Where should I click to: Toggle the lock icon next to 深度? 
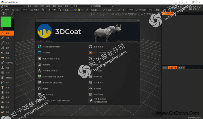(89, 10)
